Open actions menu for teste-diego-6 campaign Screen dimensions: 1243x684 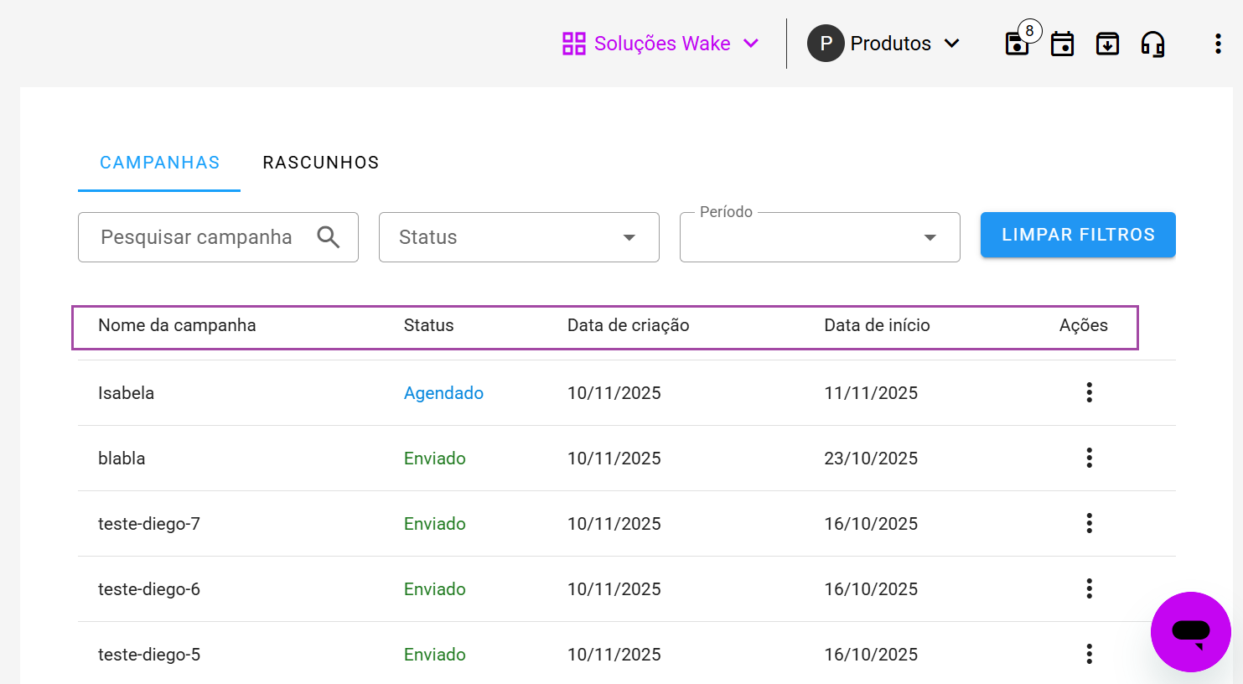coord(1089,588)
